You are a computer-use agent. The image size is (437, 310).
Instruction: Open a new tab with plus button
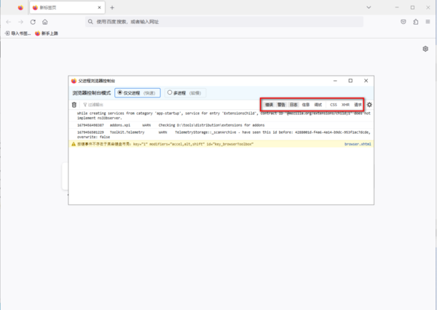[112, 8]
